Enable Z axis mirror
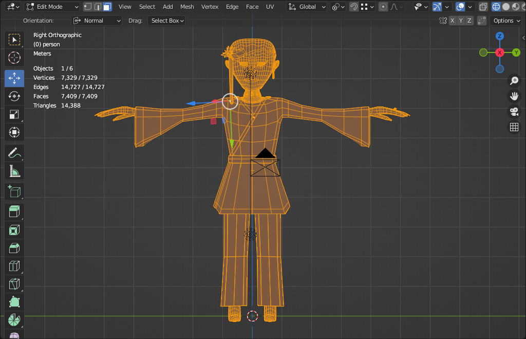The image size is (526, 339). point(469,21)
